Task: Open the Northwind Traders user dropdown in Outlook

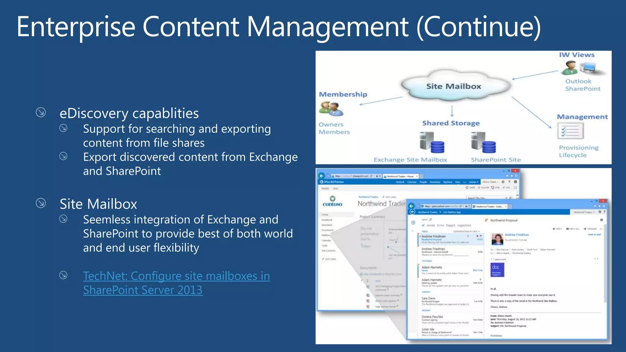Action: click(584, 212)
